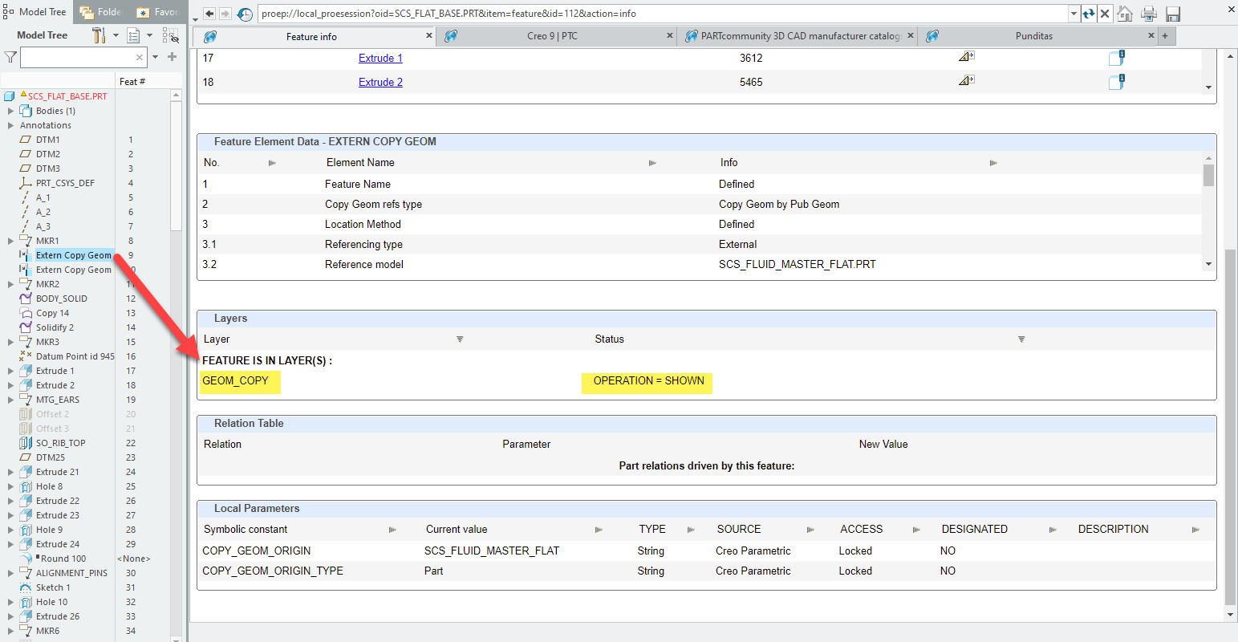Save the page with the save icon
The width and height of the screenshot is (1238, 642).
[1172, 14]
